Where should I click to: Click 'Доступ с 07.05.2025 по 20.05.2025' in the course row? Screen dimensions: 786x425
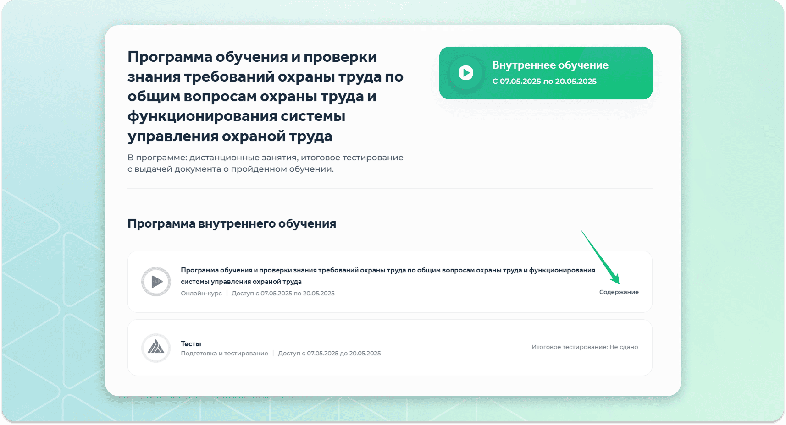pyautogui.click(x=283, y=294)
